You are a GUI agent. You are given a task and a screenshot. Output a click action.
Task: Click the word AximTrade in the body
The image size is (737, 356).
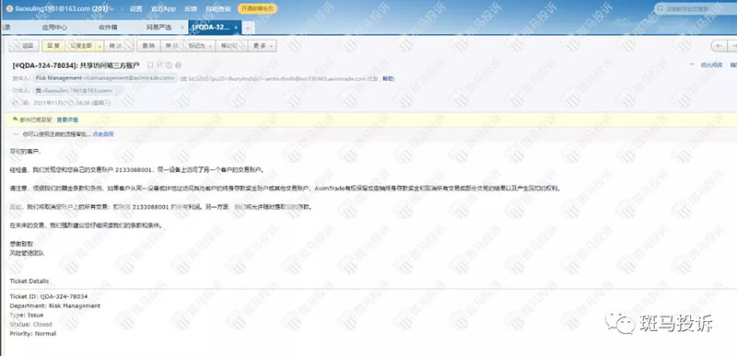(329, 189)
